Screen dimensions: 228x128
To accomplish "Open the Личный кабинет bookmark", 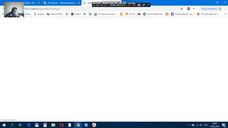I will (208, 14).
